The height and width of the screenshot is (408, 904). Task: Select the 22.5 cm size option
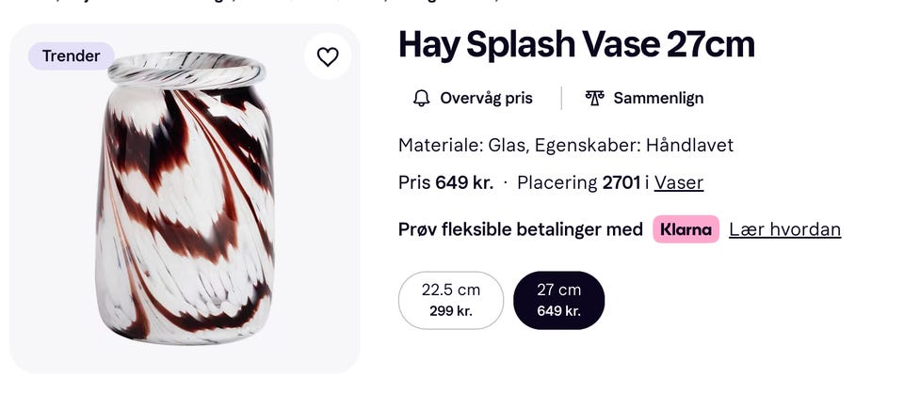point(451,300)
